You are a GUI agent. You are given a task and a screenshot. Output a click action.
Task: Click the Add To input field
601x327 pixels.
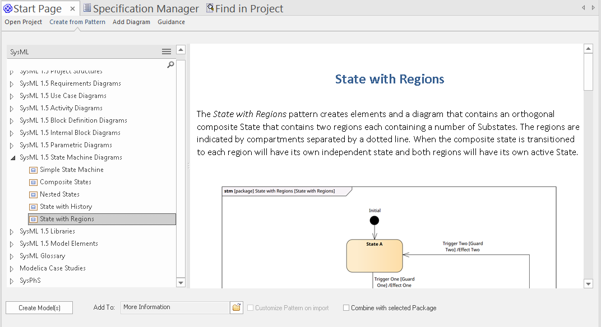[x=174, y=307]
